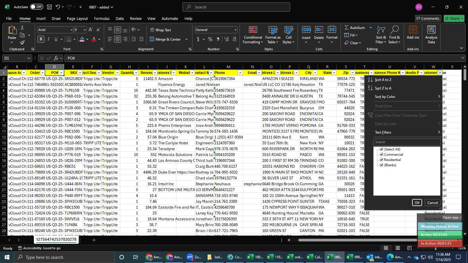Expand the Name Box dropdown
Viewport: 468px width, 263px height.
tap(29, 58)
